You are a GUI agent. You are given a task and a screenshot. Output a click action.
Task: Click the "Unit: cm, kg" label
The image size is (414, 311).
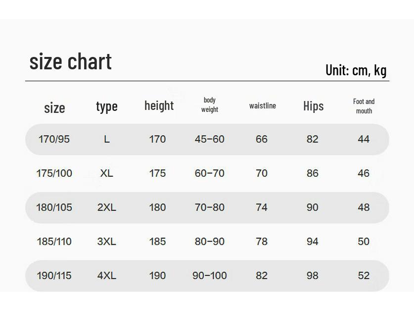356,70
